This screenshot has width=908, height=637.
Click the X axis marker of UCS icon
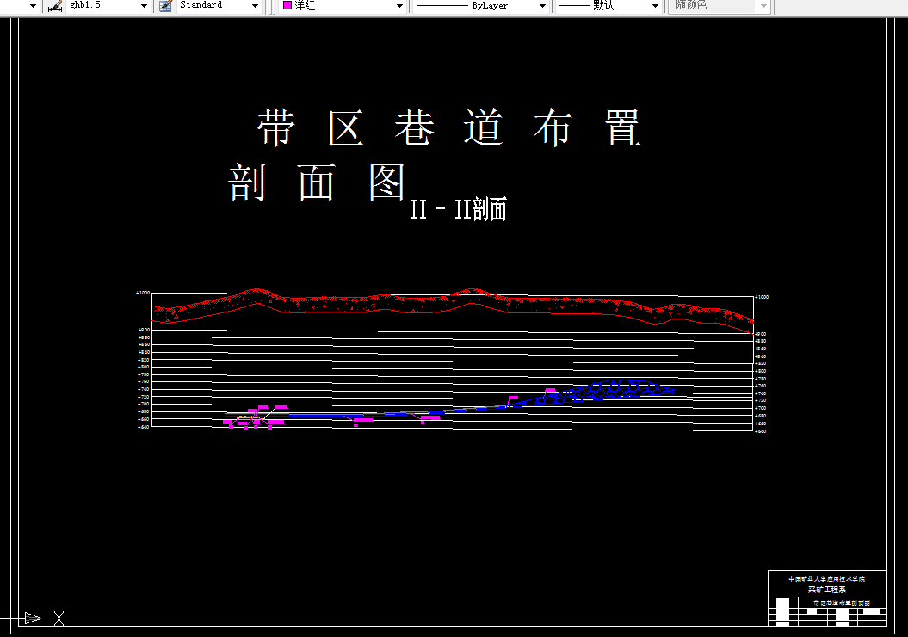pos(59,618)
